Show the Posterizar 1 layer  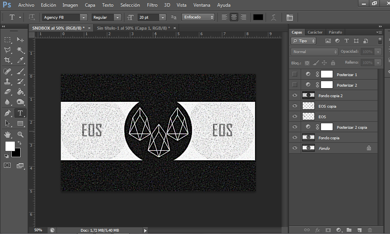[x=295, y=74]
